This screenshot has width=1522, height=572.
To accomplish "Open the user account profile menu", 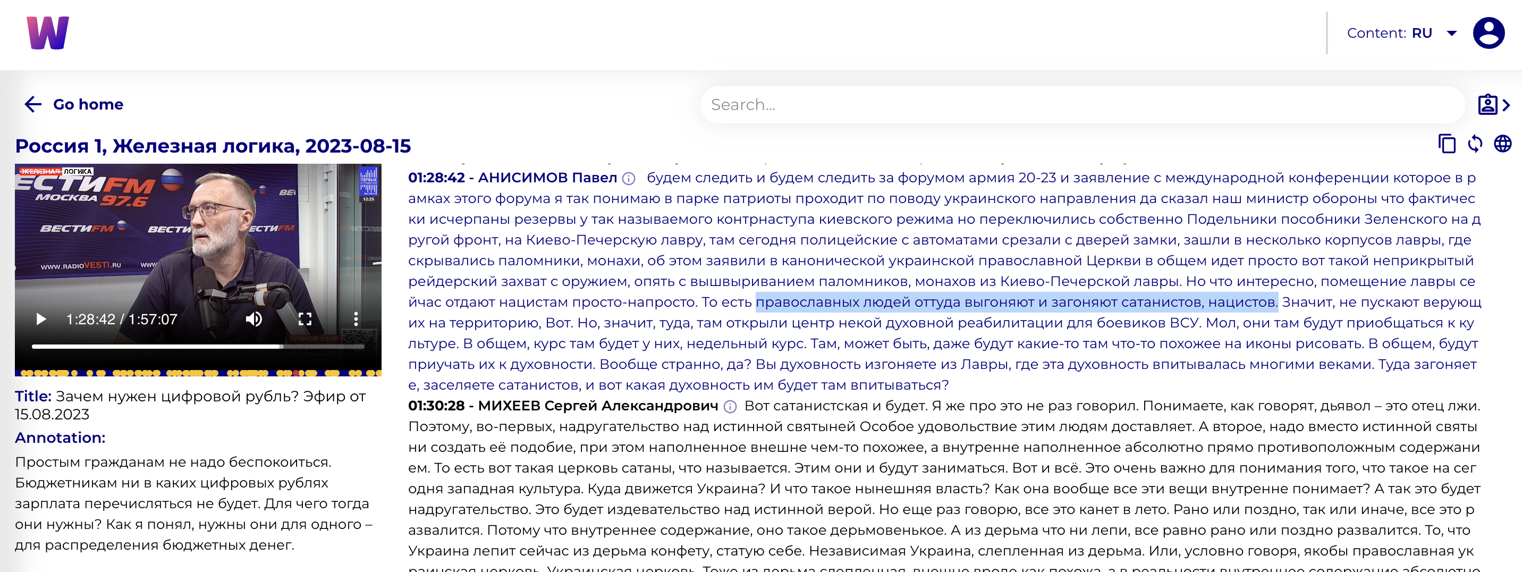I will click(x=1489, y=33).
